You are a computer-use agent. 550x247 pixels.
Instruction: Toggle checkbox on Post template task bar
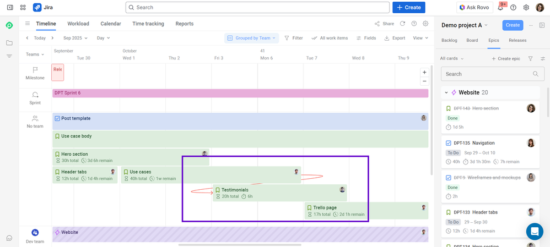(x=57, y=118)
